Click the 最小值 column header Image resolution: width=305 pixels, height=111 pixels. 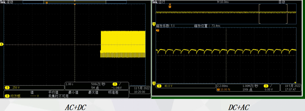pos(73,93)
